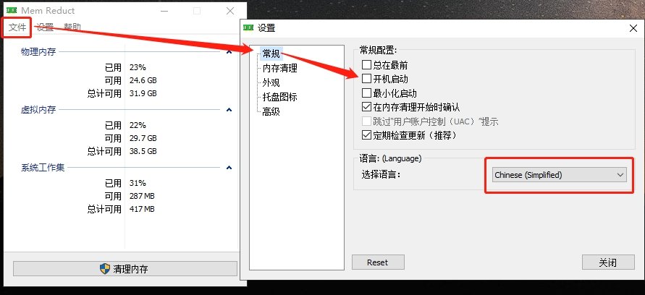This screenshot has height=295, width=645.
Task: Select 内存清理 in the settings tree
Action: (279, 68)
